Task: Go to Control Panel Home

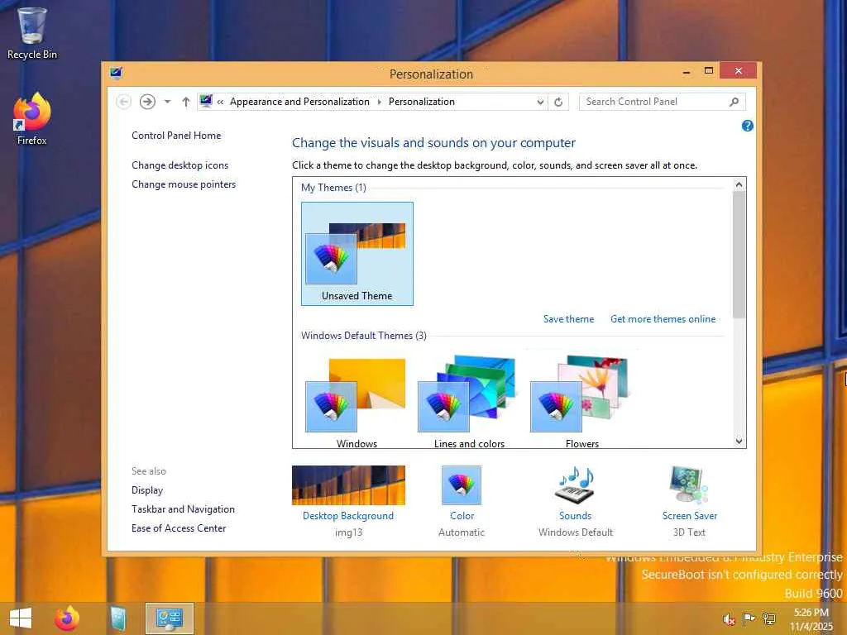Action: coord(176,136)
